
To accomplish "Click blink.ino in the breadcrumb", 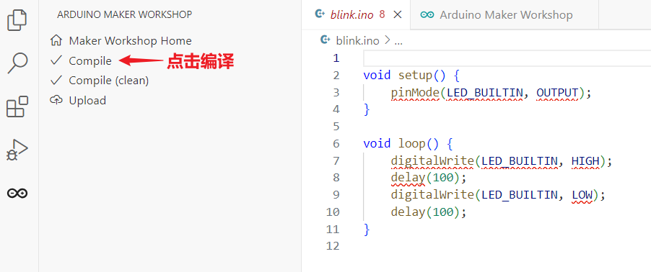I will 357,40.
